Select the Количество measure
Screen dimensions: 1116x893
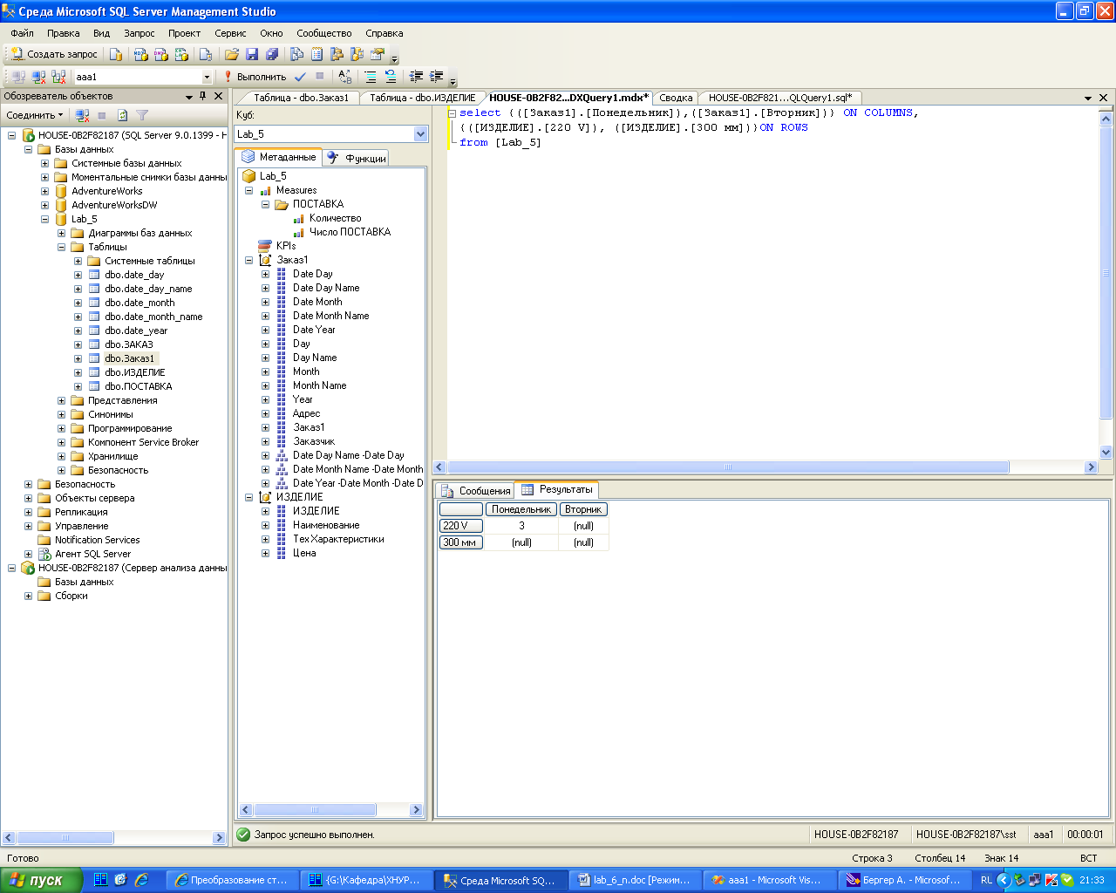335,218
